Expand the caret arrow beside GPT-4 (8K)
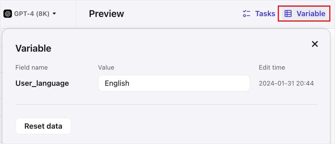The image size is (335, 144). 54,13
